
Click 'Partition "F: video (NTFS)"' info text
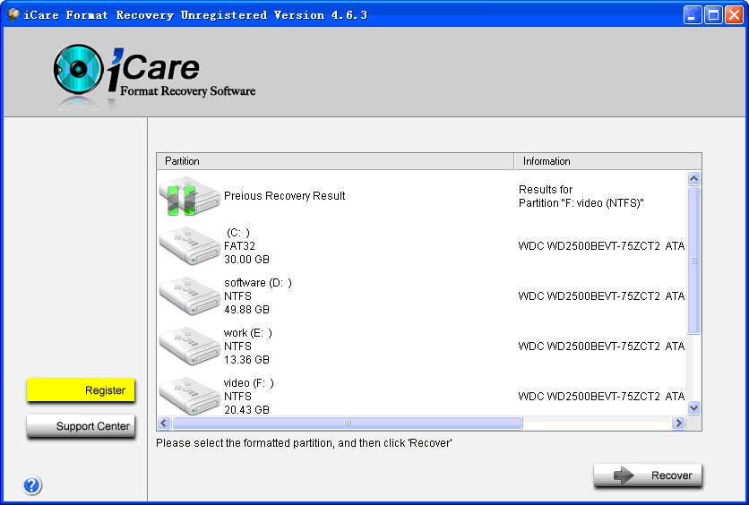581,203
